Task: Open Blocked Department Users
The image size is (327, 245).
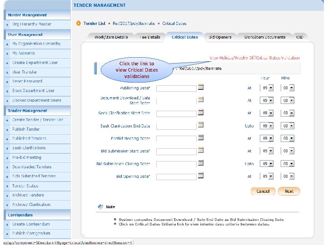Action: point(36,100)
